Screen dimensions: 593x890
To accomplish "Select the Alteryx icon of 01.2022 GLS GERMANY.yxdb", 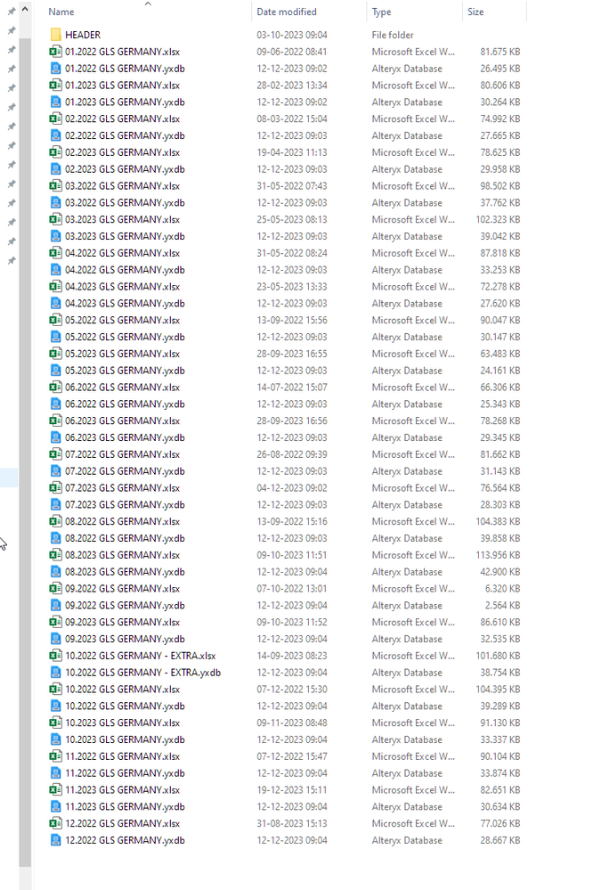I will [x=55, y=69].
